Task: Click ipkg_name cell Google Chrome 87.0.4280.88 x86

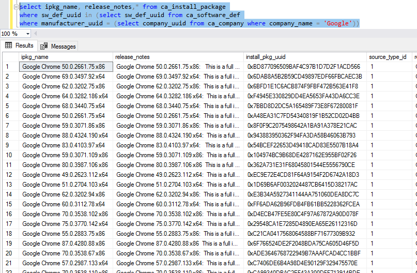Action: pos(66,244)
